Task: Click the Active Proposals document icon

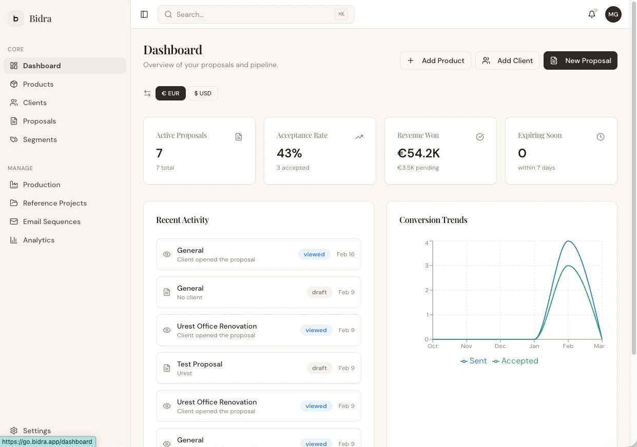Action: [x=239, y=137]
